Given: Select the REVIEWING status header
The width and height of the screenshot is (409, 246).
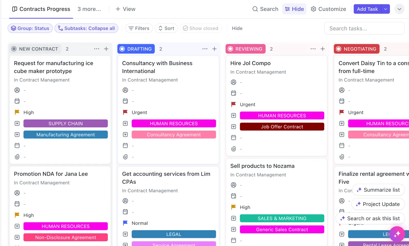Looking at the screenshot, I should (x=245, y=49).
